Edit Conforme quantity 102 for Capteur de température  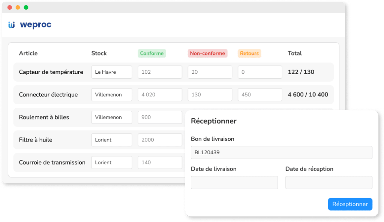click(160, 72)
